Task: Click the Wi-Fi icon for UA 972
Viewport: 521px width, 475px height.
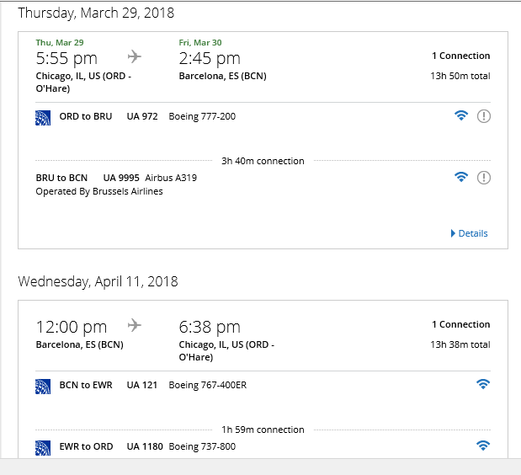Action: coord(461,115)
